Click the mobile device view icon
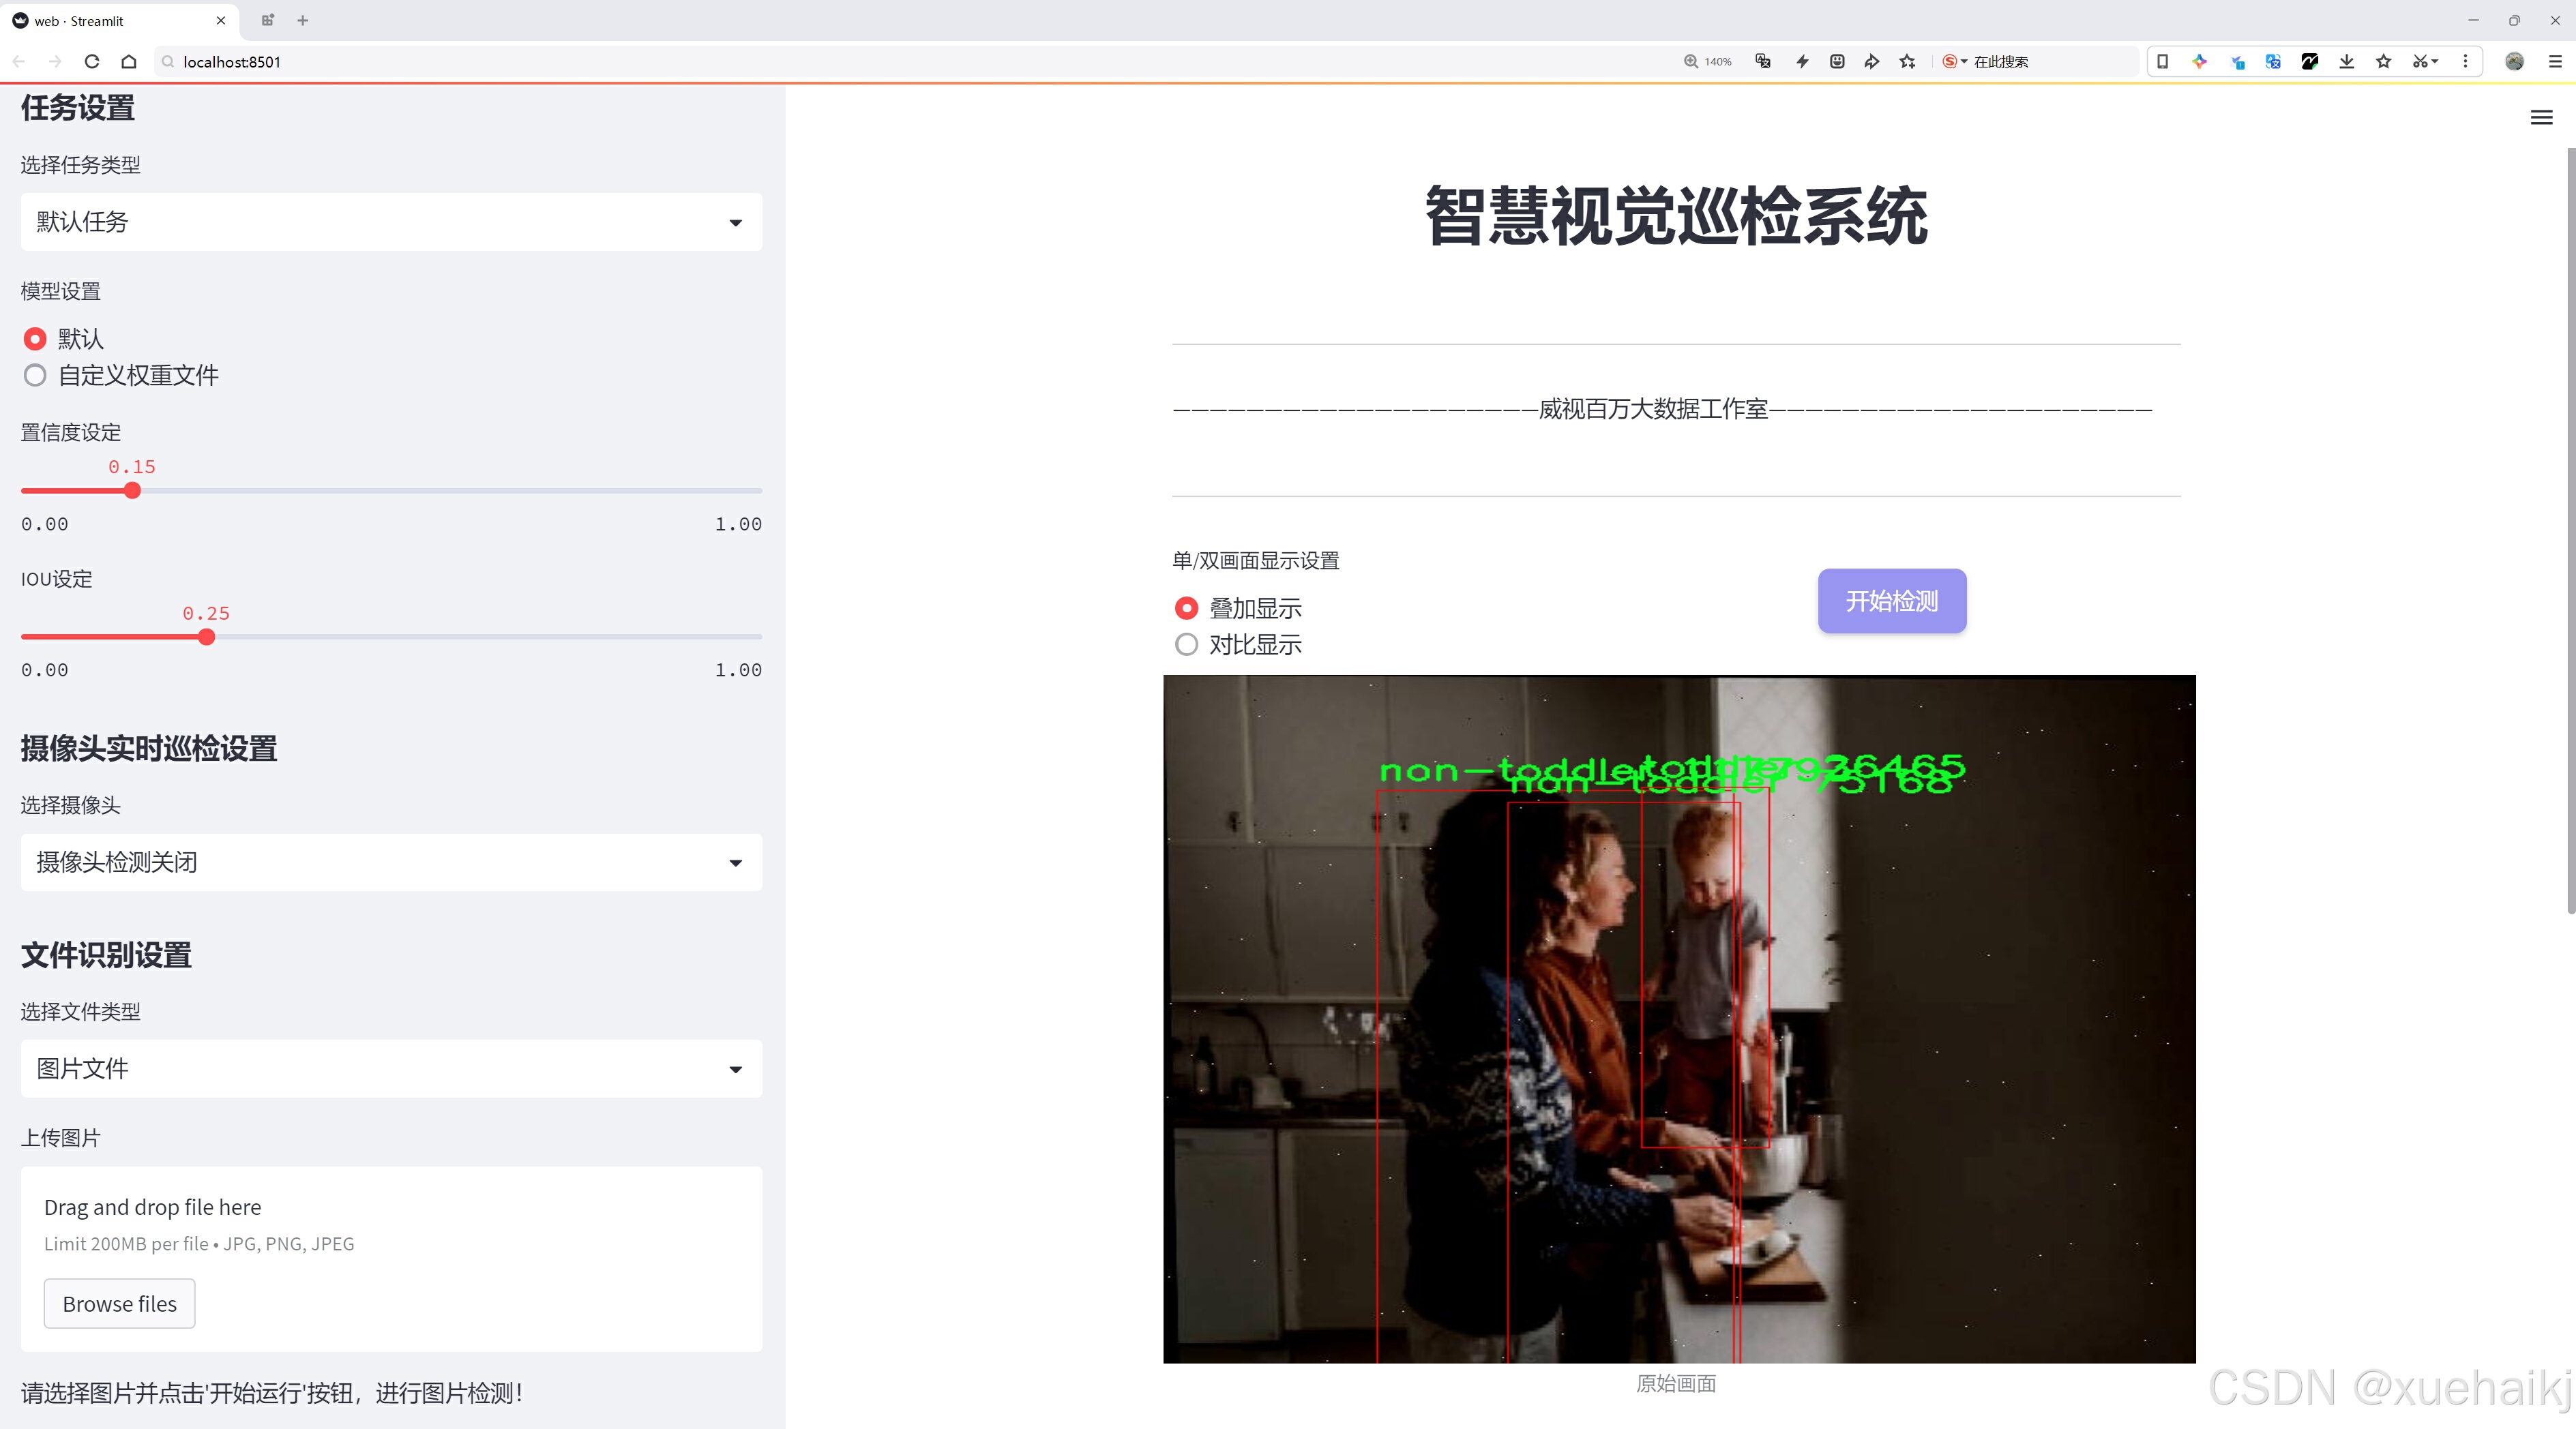 (x=2162, y=62)
